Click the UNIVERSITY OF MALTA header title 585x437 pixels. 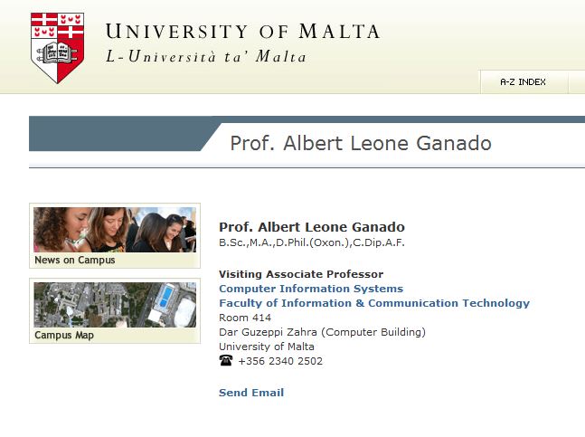point(242,32)
